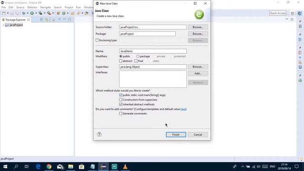
Task: Click the Quick Access search box
Action: (x=277, y=13)
